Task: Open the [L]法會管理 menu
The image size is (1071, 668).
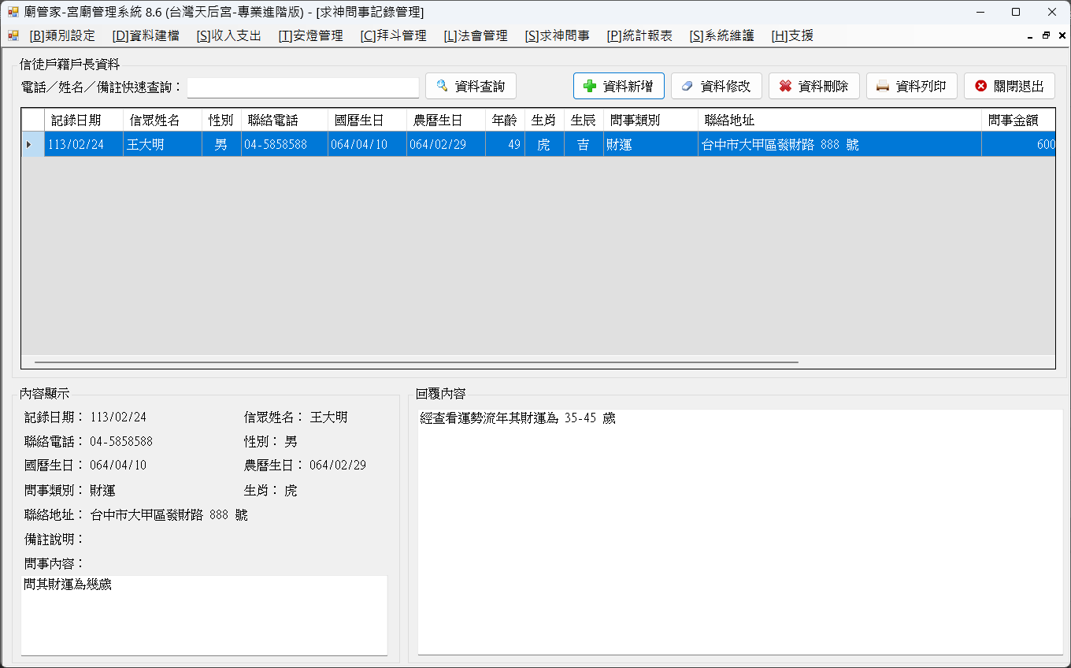Action: 475,35
